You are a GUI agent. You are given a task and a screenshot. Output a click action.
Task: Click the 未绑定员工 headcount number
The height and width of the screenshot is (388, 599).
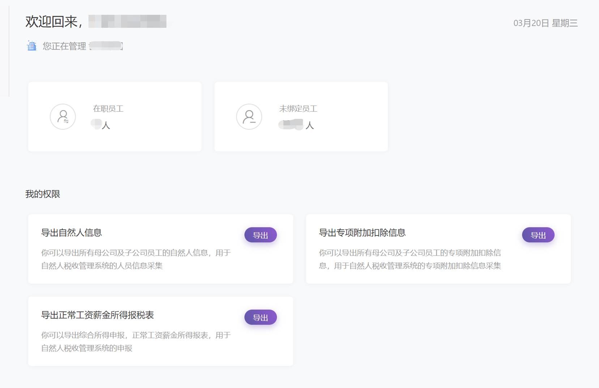click(x=291, y=125)
